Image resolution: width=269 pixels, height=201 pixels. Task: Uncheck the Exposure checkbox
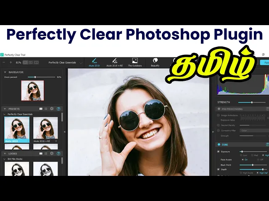tap(219, 152)
